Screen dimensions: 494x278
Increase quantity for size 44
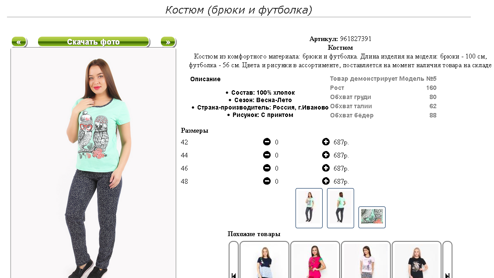(326, 155)
